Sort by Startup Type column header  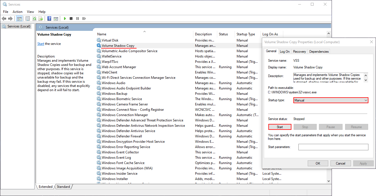coord(248,34)
